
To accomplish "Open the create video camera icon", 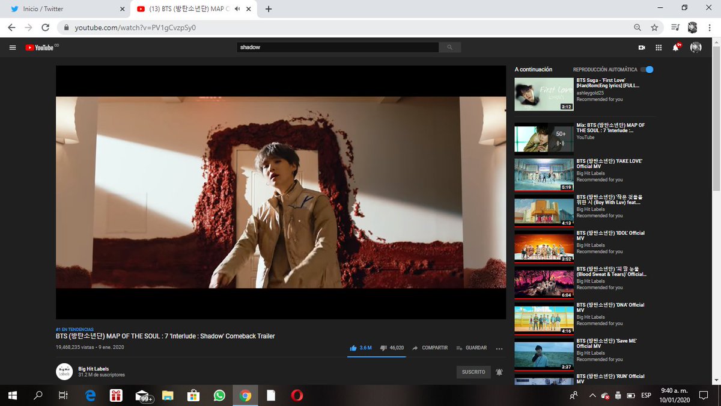I will point(642,48).
